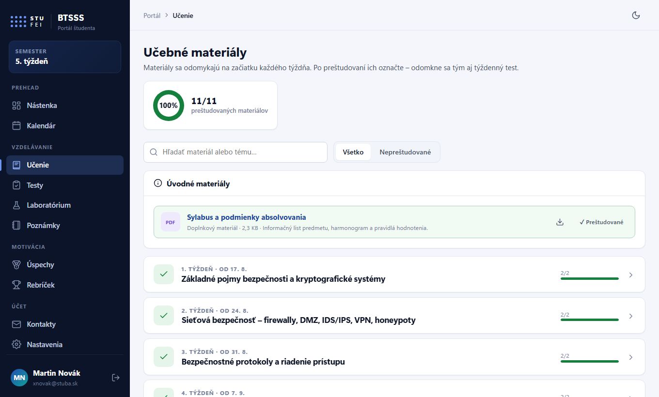This screenshot has height=397, width=659.
Task: Click the week 1 progress bar
Action: point(590,278)
